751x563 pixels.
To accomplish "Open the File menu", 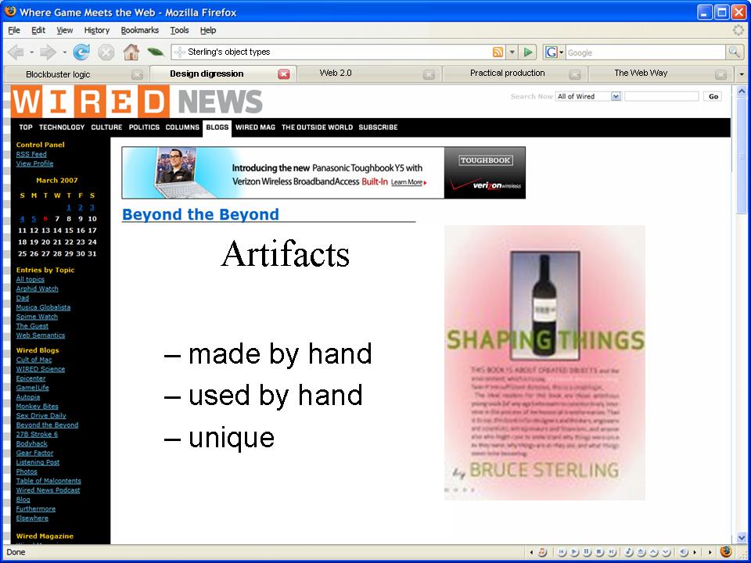I will [x=14, y=30].
